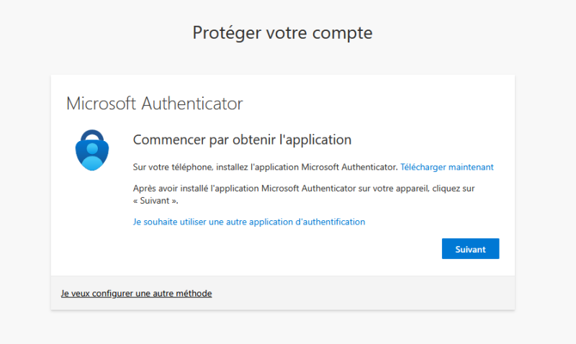Choose "Je souhaite utiliser une autre application d'authentification"
The height and width of the screenshot is (344, 576).
coord(249,222)
